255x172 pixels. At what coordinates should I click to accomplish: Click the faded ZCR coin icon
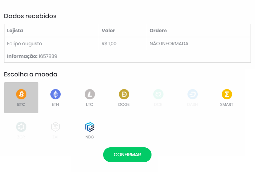point(21,127)
